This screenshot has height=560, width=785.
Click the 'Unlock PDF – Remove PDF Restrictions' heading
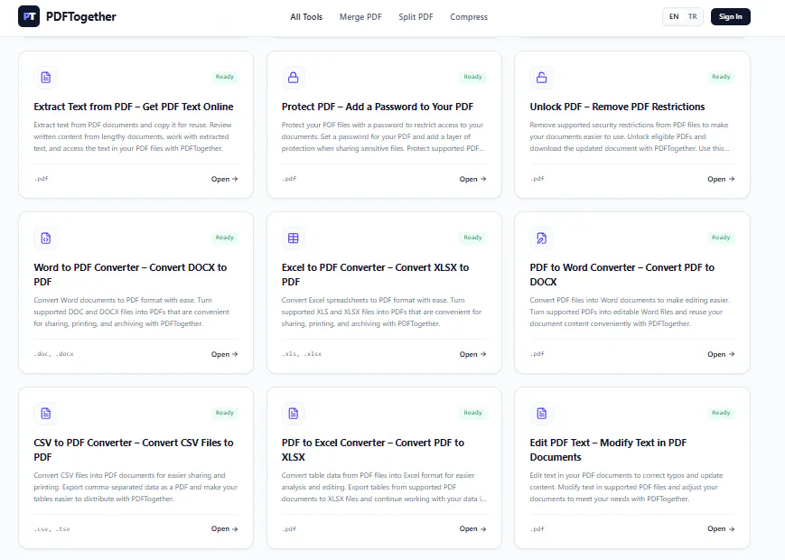[x=617, y=107]
